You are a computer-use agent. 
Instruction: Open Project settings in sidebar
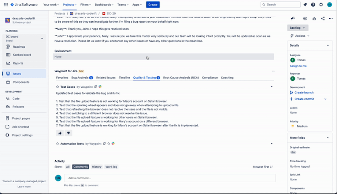22,135
